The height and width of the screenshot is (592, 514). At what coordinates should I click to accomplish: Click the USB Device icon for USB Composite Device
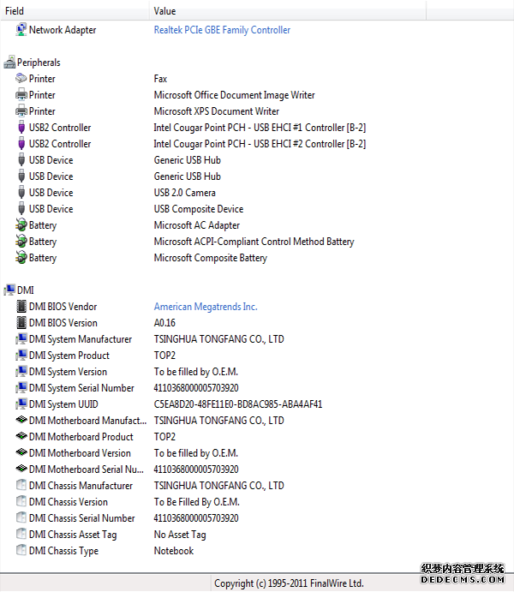point(21,209)
